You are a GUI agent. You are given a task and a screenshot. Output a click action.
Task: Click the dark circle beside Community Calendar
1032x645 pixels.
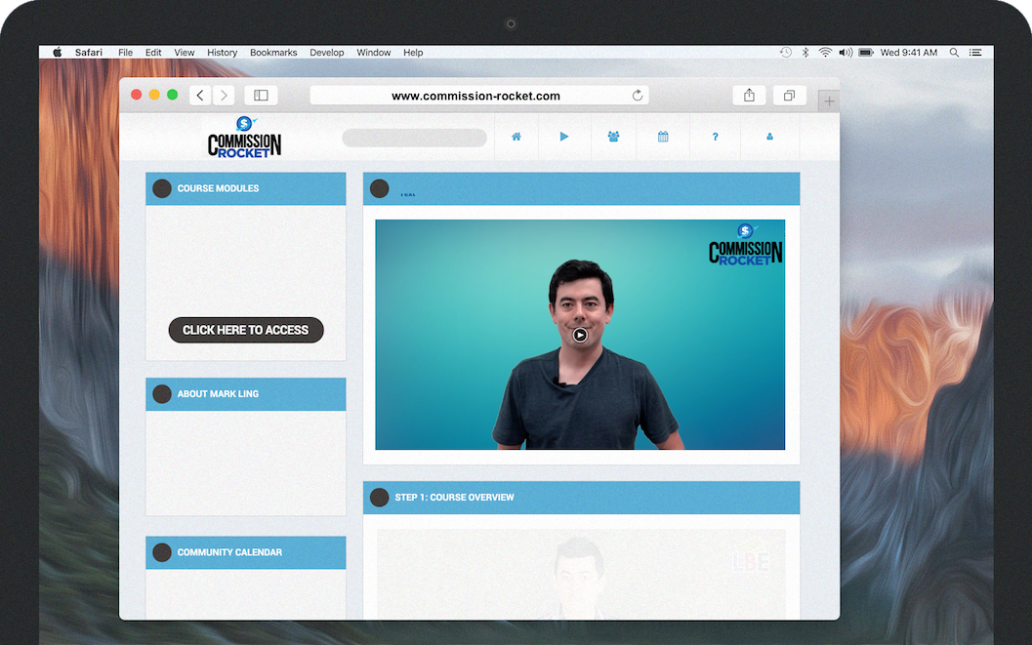click(x=162, y=552)
